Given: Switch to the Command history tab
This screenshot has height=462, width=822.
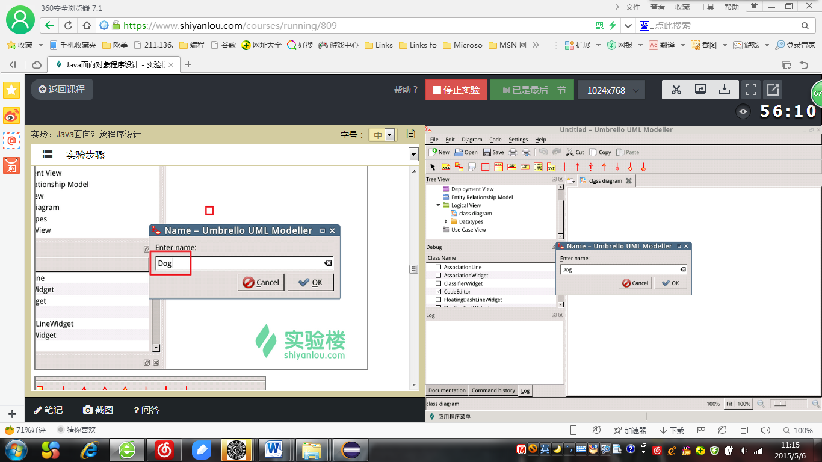Looking at the screenshot, I should (x=493, y=390).
